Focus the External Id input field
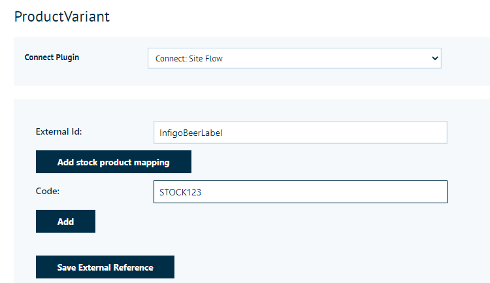Viewport: 490px width, 283px height. pyautogui.click(x=301, y=132)
